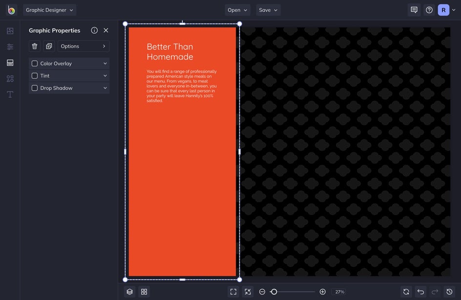461x300 pixels.
Task: Expand the Color Overlay section chevron
Action: [105, 64]
